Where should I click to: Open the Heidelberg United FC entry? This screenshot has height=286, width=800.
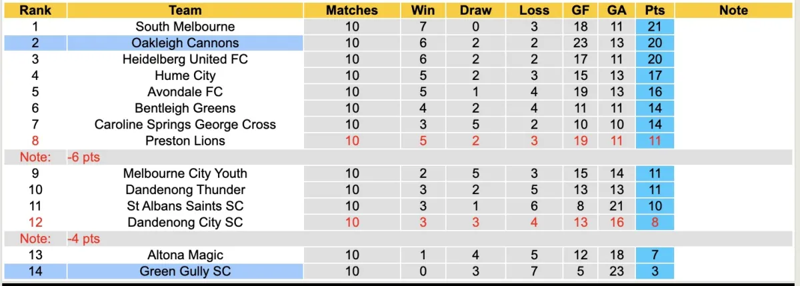[x=185, y=59]
